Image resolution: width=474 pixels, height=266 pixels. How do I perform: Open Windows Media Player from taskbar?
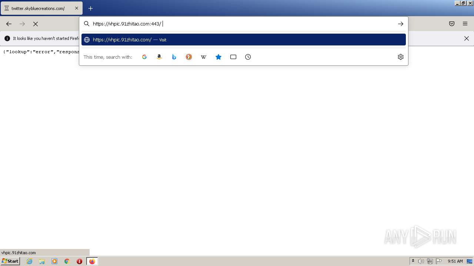click(x=54, y=261)
